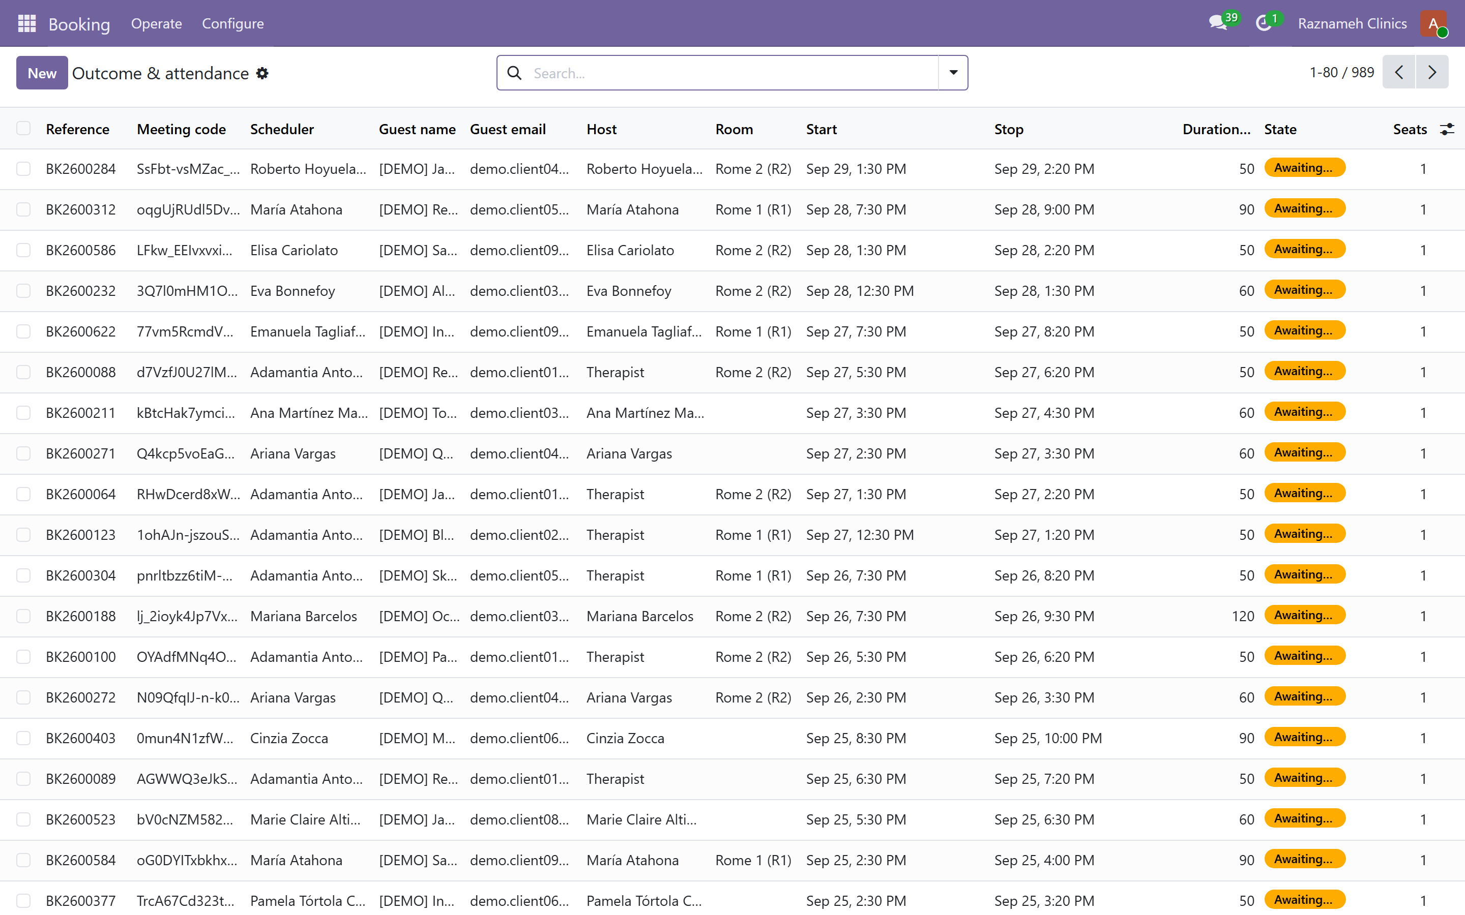Screen dimensions: 1465x915
Task: Check the row BK2600622 checkbox
Action: (23, 331)
